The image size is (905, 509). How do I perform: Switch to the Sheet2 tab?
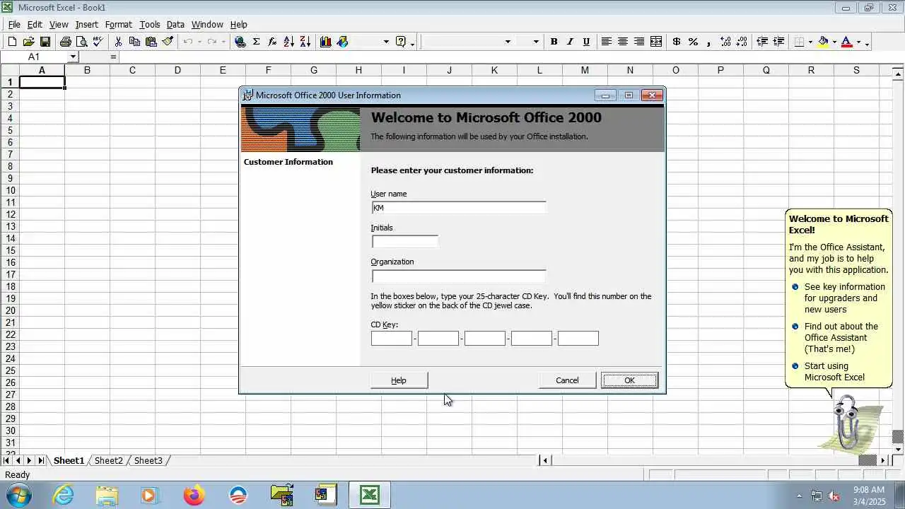pos(109,460)
